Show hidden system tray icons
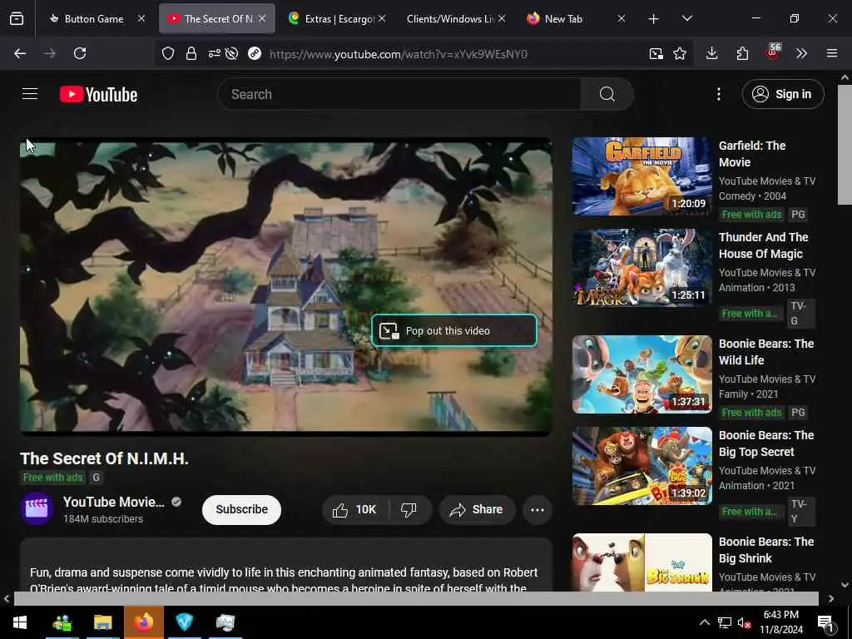852x639 pixels. [704, 622]
